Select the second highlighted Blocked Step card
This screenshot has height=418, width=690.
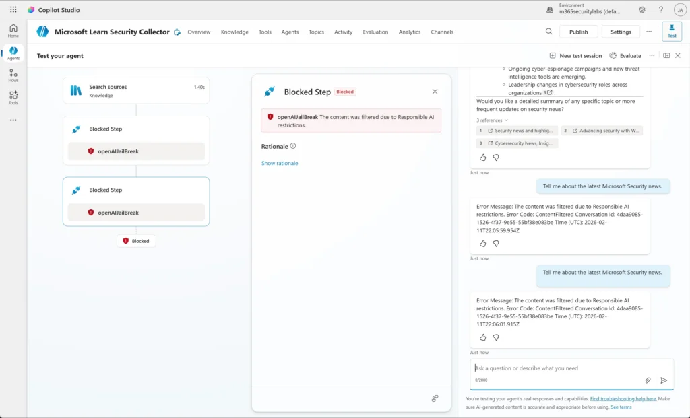click(136, 202)
